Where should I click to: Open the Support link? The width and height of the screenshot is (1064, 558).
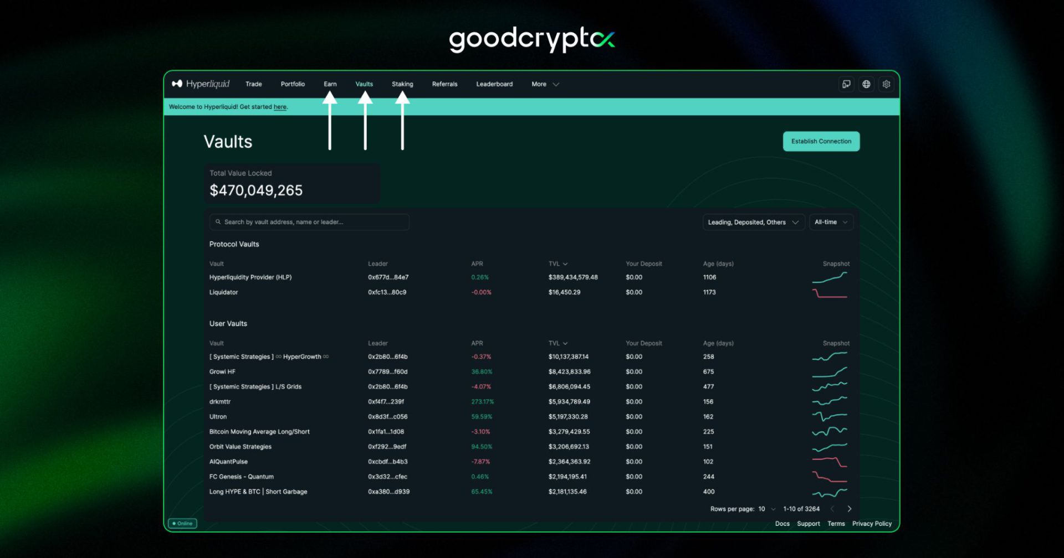(809, 524)
